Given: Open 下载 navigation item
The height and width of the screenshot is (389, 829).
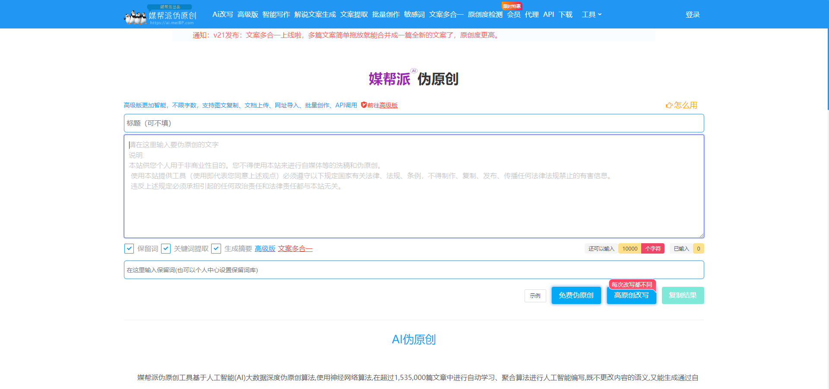Looking at the screenshot, I should 566,15.
